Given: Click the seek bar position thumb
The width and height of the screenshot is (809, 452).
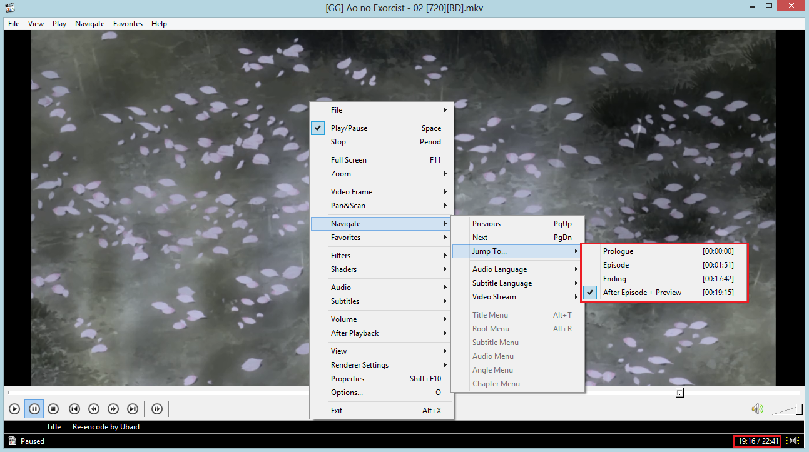Looking at the screenshot, I should (679, 393).
